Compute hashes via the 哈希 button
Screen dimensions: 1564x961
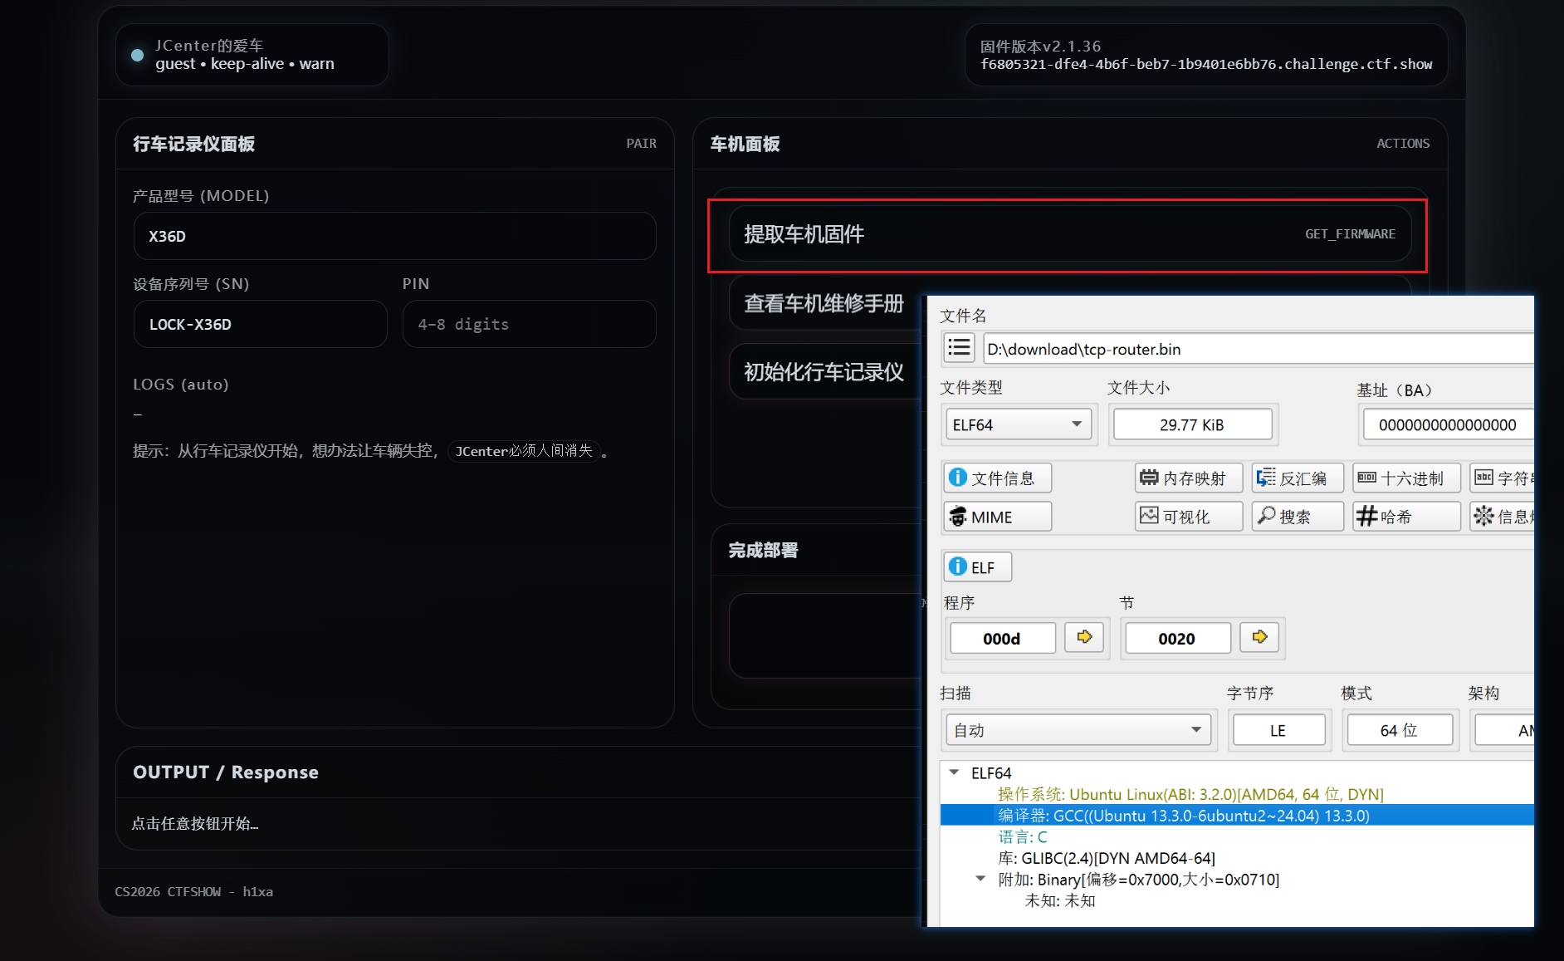(1405, 516)
